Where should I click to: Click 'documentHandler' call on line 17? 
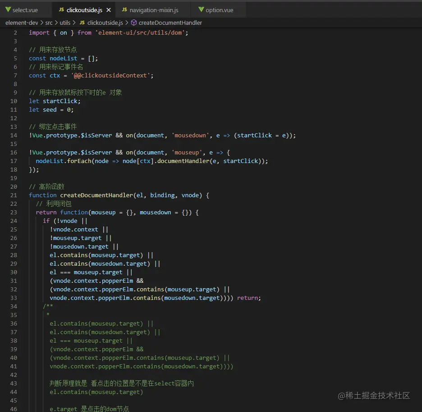183,161
